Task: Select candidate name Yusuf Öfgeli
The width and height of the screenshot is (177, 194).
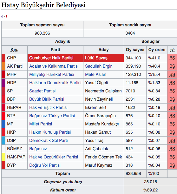Action: (x=96, y=83)
